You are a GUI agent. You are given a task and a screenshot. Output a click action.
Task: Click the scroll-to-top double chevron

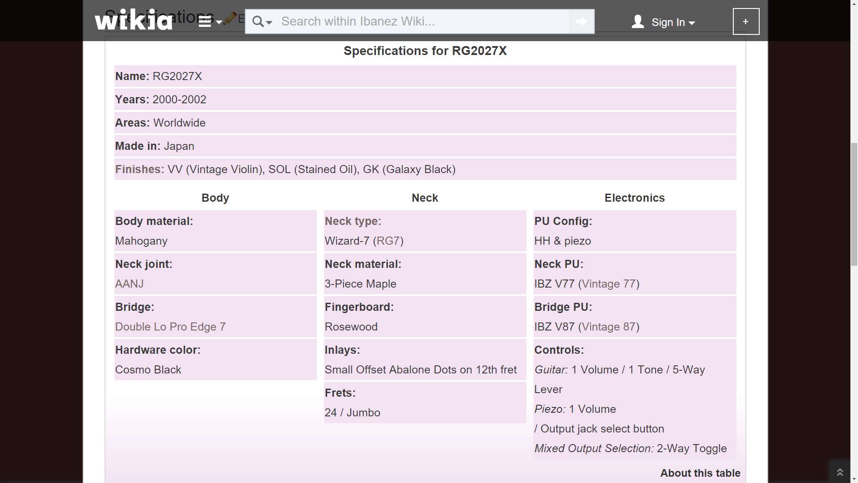click(840, 472)
